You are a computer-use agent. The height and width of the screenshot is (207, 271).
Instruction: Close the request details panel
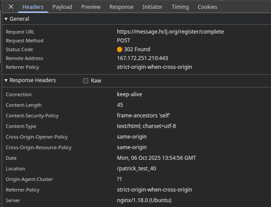pyautogui.click(x=11, y=7)
